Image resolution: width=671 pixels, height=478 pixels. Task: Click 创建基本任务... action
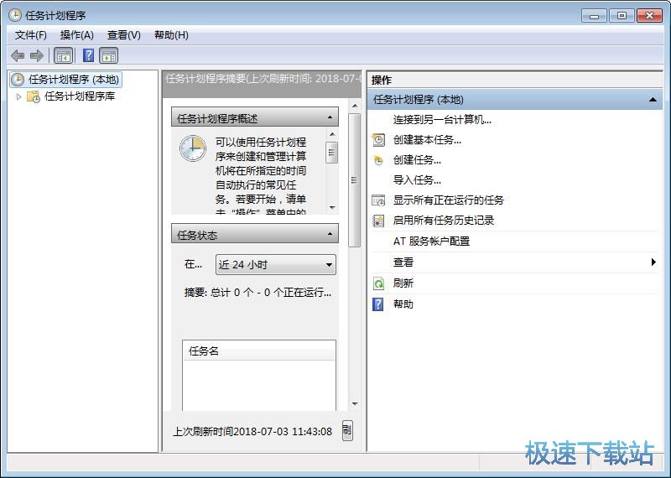pyautogui.click(x=427, y=140)
